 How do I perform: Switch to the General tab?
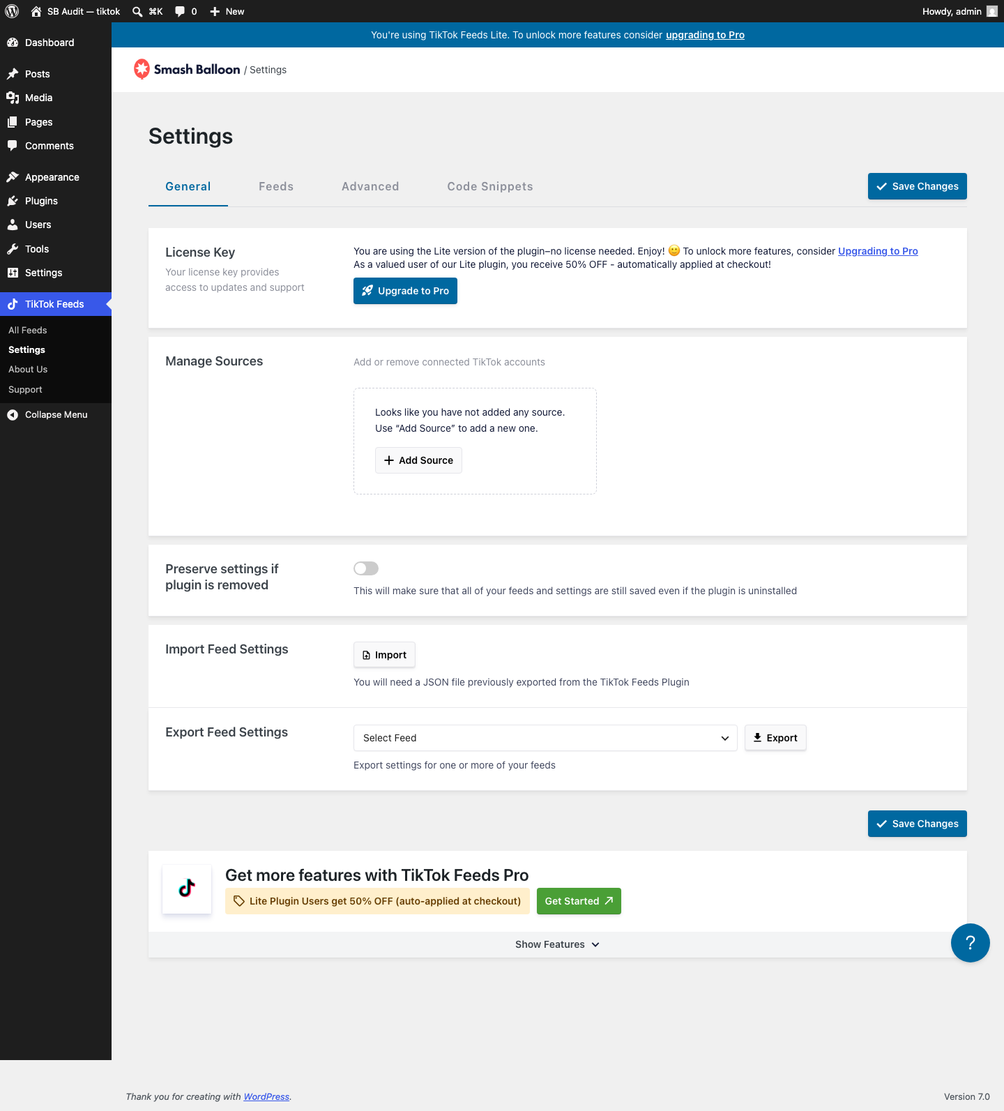pos(188,187)
